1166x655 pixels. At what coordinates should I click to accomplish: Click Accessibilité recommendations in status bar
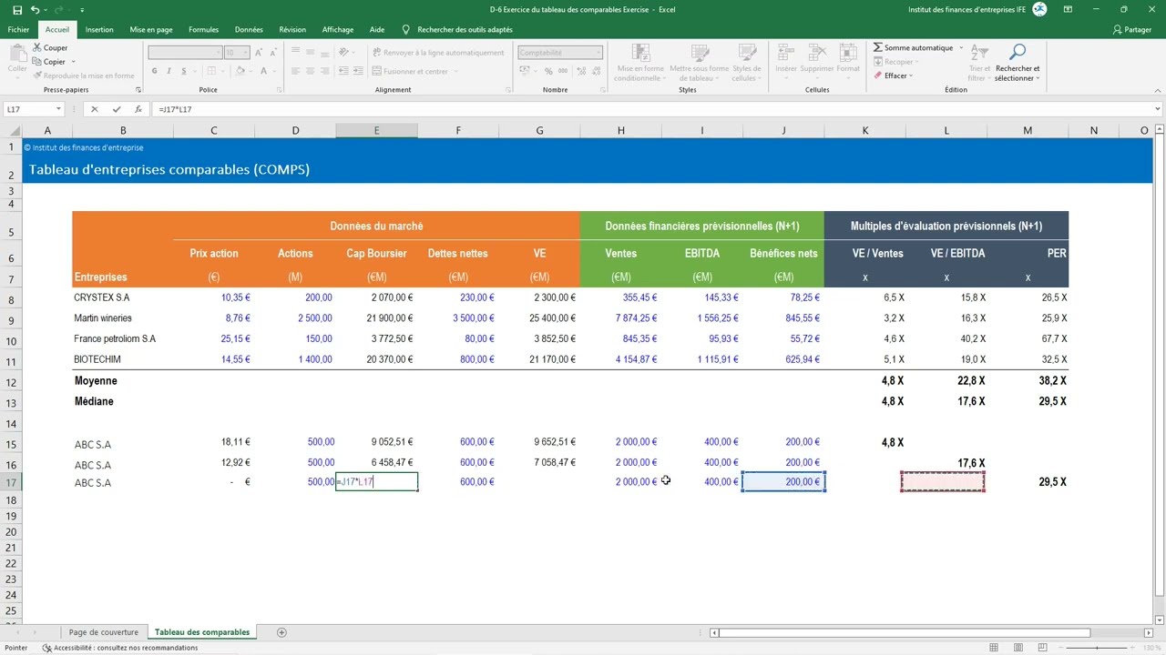pos(120,648)
